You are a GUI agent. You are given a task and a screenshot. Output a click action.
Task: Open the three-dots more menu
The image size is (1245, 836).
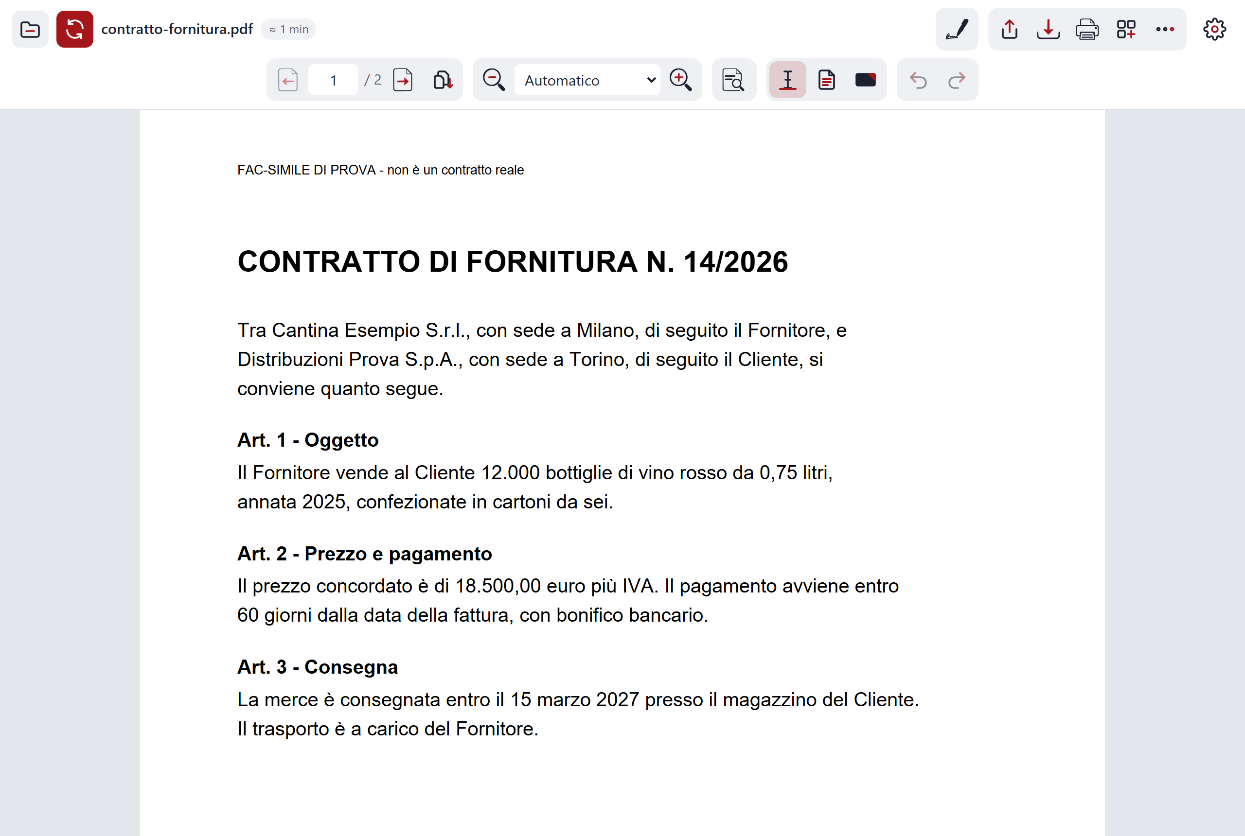click(x=1165, y=29)
